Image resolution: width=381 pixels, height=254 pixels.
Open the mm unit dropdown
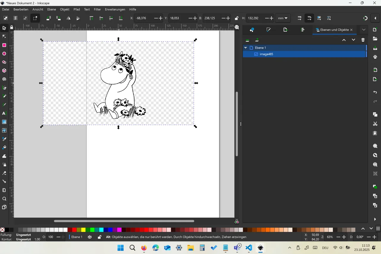[x=282, y=18]
